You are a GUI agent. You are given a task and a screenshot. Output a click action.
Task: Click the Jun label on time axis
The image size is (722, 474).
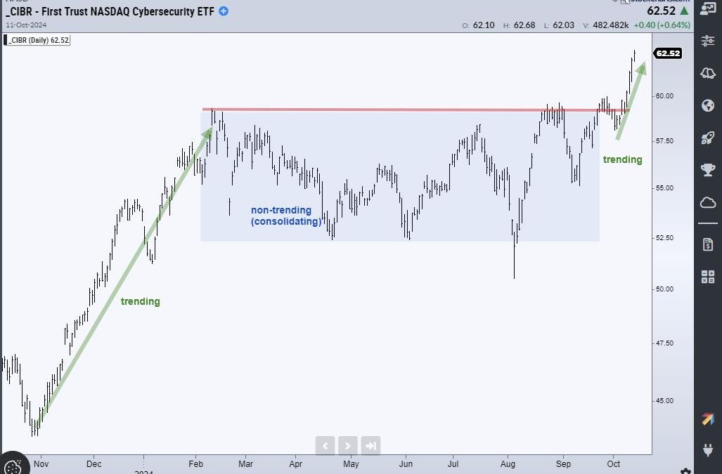[406, 463]
